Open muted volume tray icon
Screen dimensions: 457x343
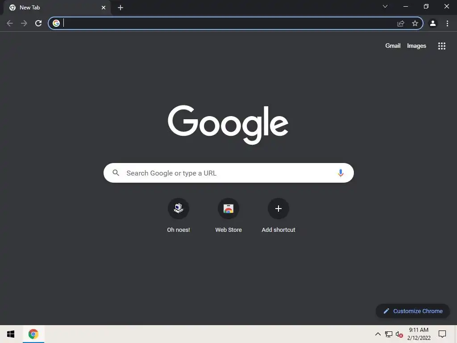coord(399,334)
